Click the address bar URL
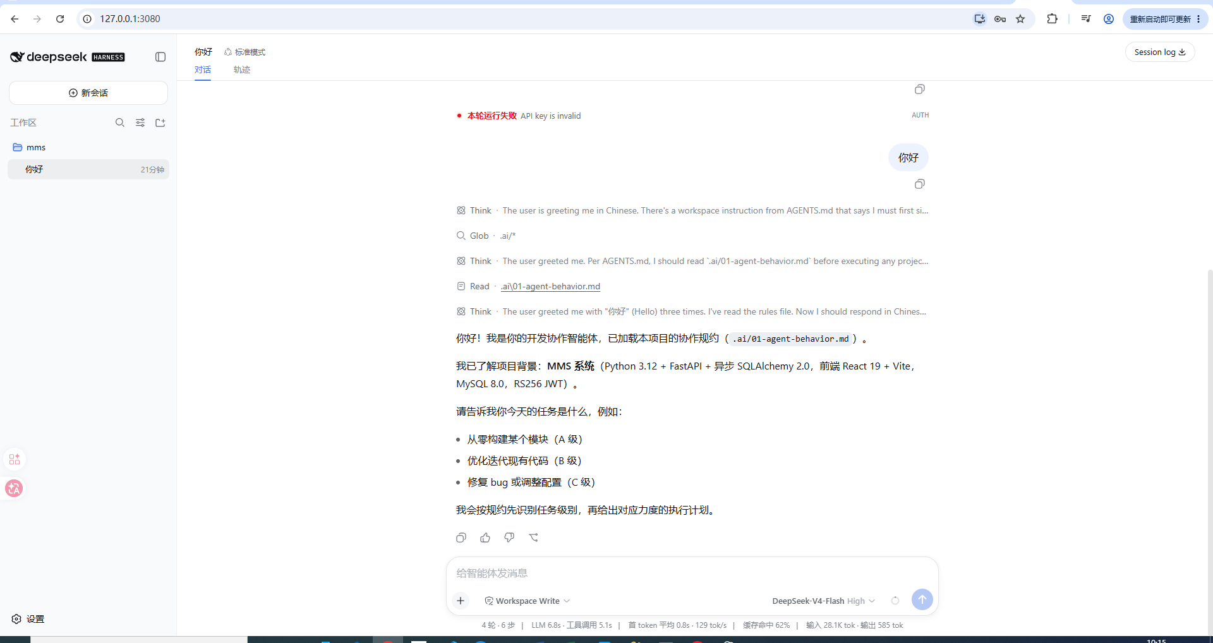1213x643 pixels. click(x=130, y=19)
